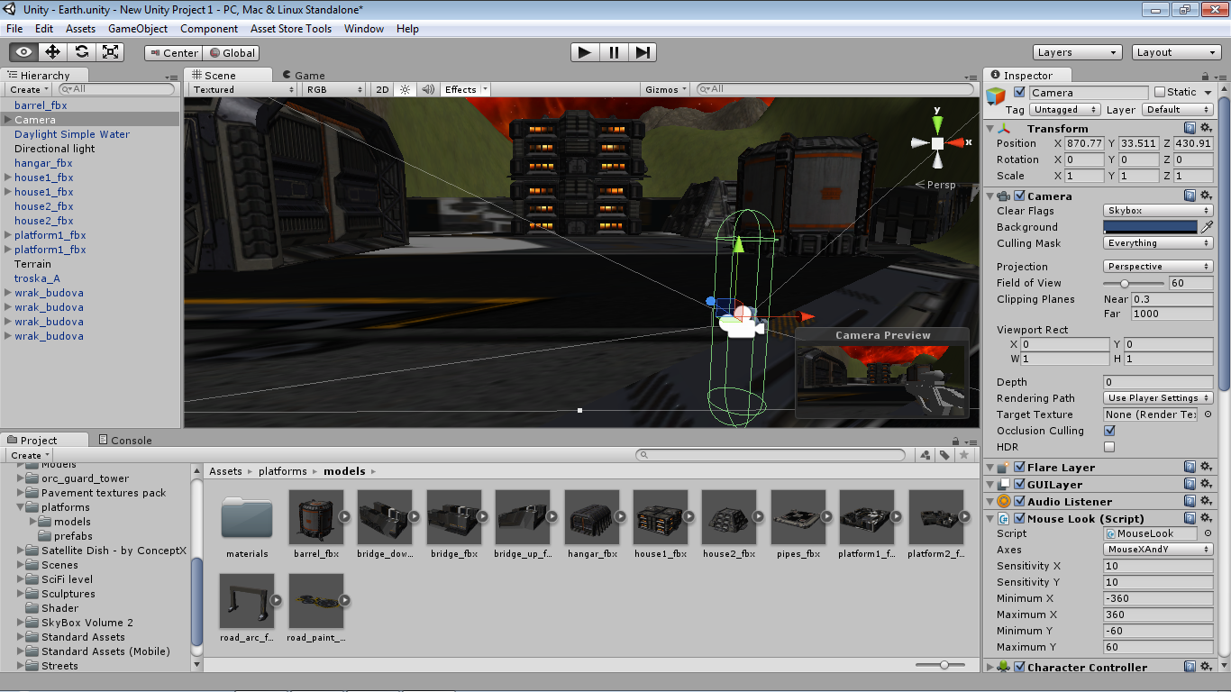The height and width of the screenshot is (692, 1231).
Task: Open the Projection dropdown
Action: [1158, 267]
